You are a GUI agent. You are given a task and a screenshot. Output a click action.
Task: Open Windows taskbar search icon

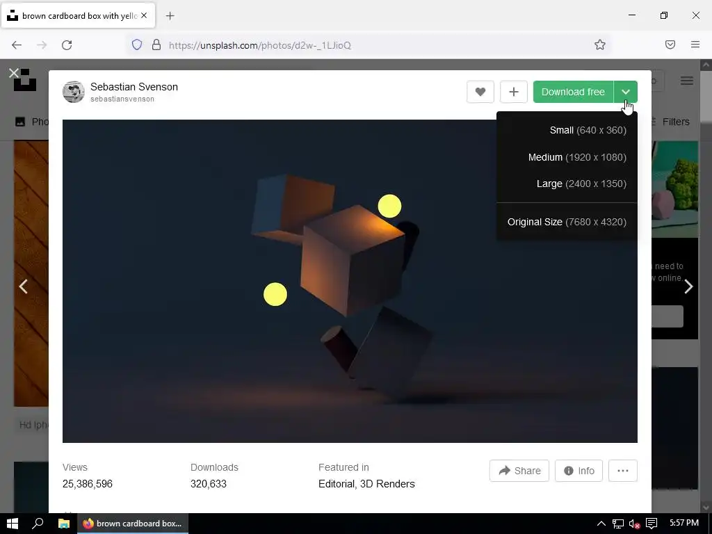coord(38,524)
